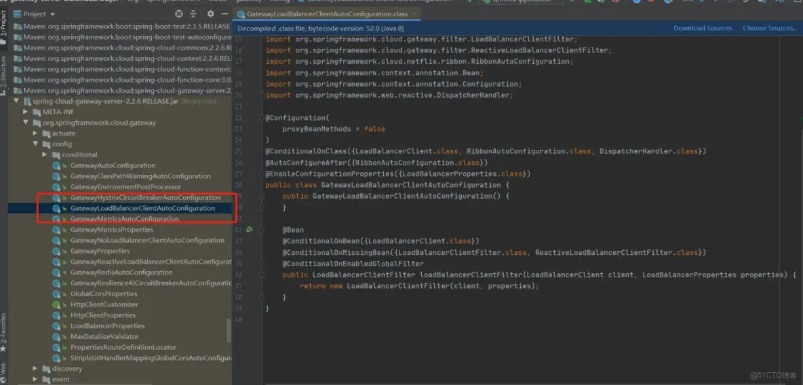The height and width of the screenshot is (385, 803).
Task: Select SimpleUrlHandlerMappingGlobalCorsAutoConfiguration in tree
Action: coord(151,359)
